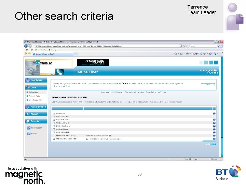Open the Calls sidebar section

(36, 87)
